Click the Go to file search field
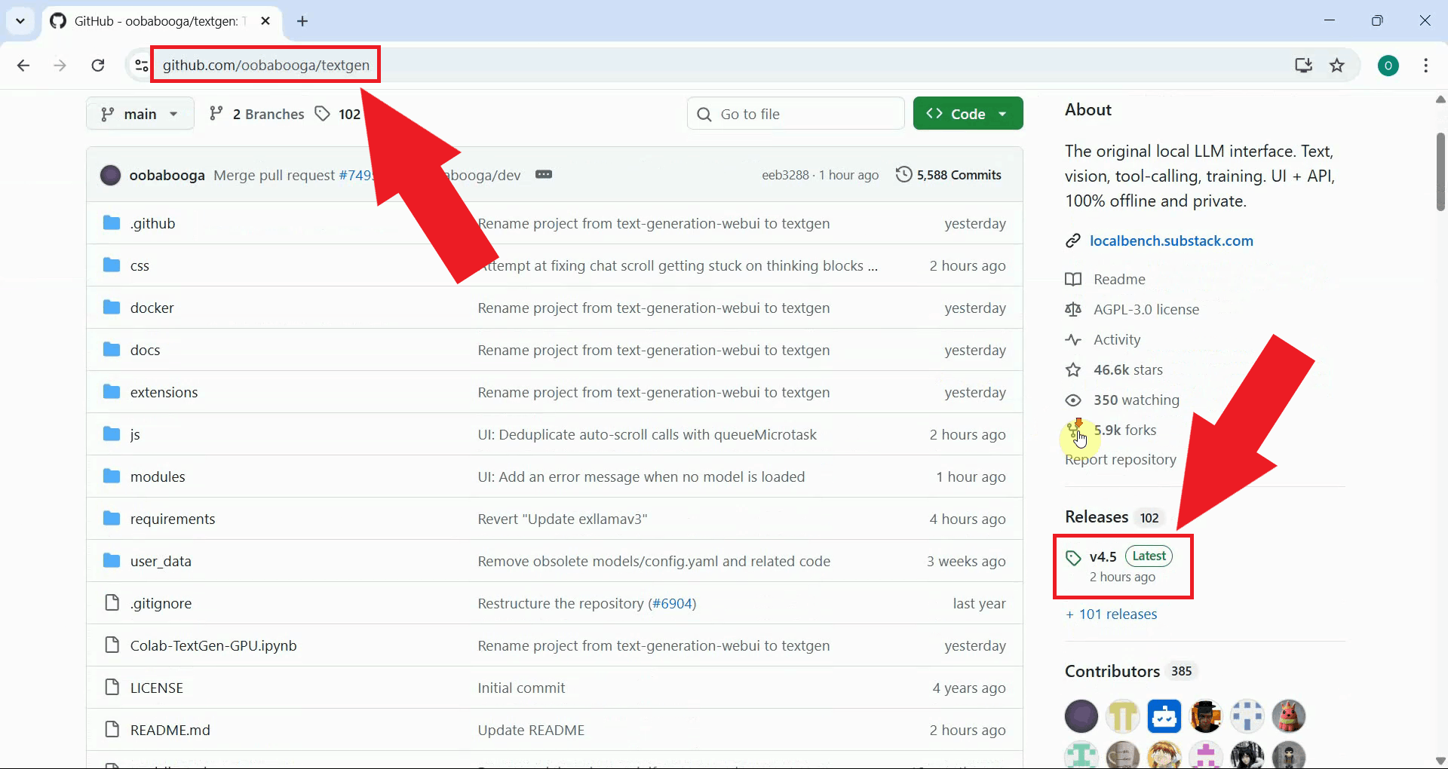This screenshot has height=769, width=1448. pos(796,113)
